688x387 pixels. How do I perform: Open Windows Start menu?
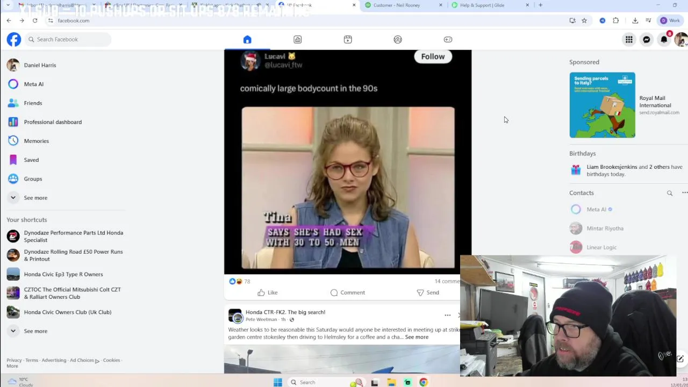coord(277,382)
